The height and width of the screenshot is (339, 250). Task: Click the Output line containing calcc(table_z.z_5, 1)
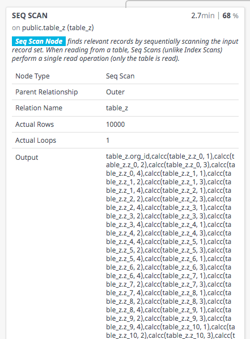(168, 242)
